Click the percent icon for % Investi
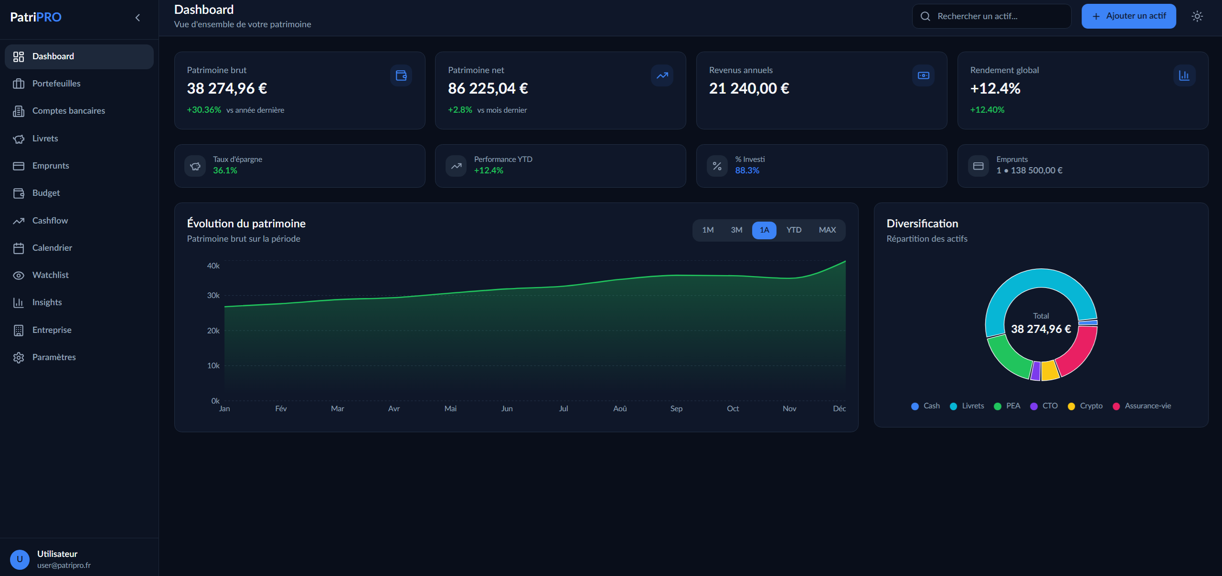Image resolution: width=1222 pixels, height=576 pixels. tap(717, 166)
